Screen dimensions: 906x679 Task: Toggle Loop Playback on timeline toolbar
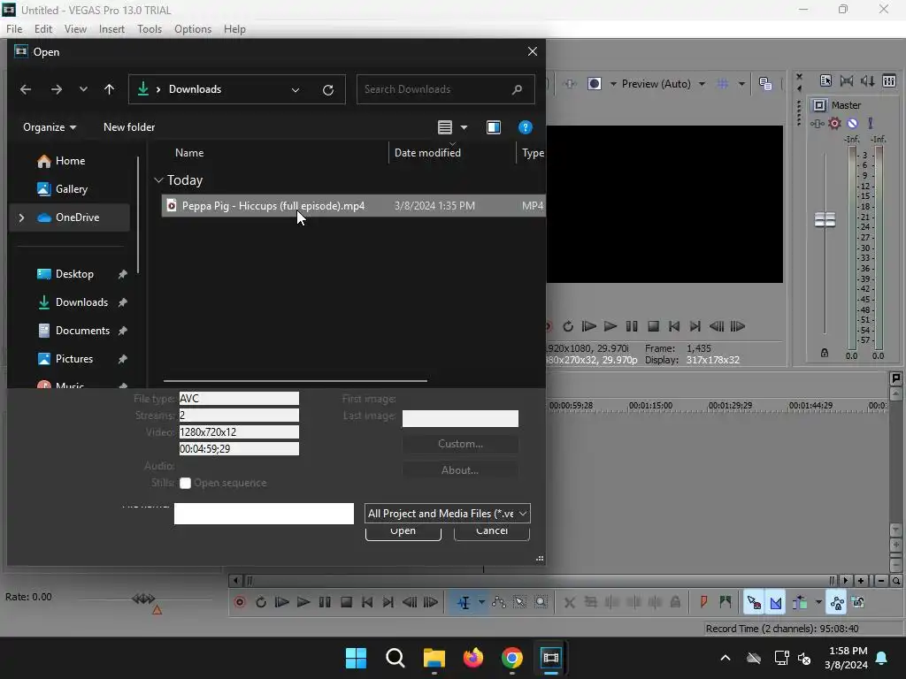pyautogui.click(x=261, y=602)
